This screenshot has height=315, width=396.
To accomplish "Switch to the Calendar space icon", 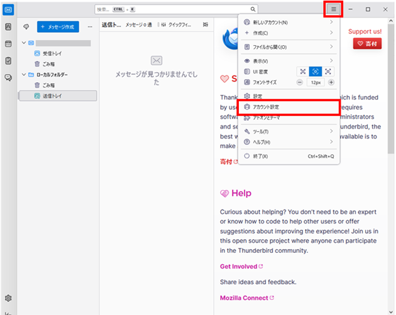I will coord(8,44).
